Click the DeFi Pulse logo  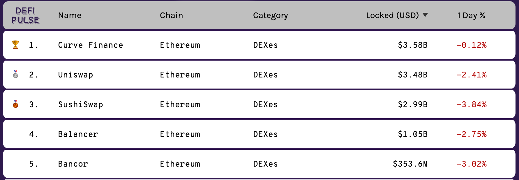tap(25, 15)
